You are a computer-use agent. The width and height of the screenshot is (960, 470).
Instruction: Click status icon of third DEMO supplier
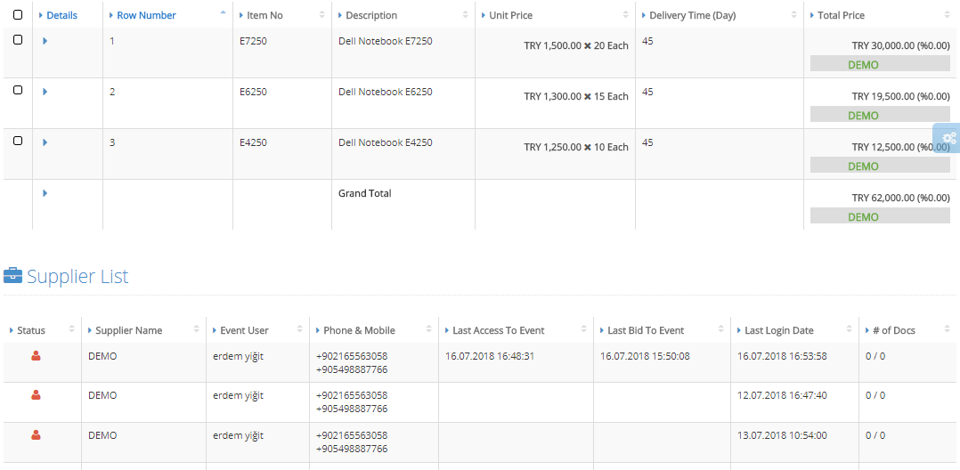[x=36, y=435]
